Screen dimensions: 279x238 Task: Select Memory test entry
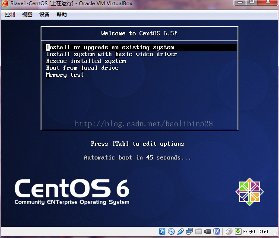[x=65, y=75]
